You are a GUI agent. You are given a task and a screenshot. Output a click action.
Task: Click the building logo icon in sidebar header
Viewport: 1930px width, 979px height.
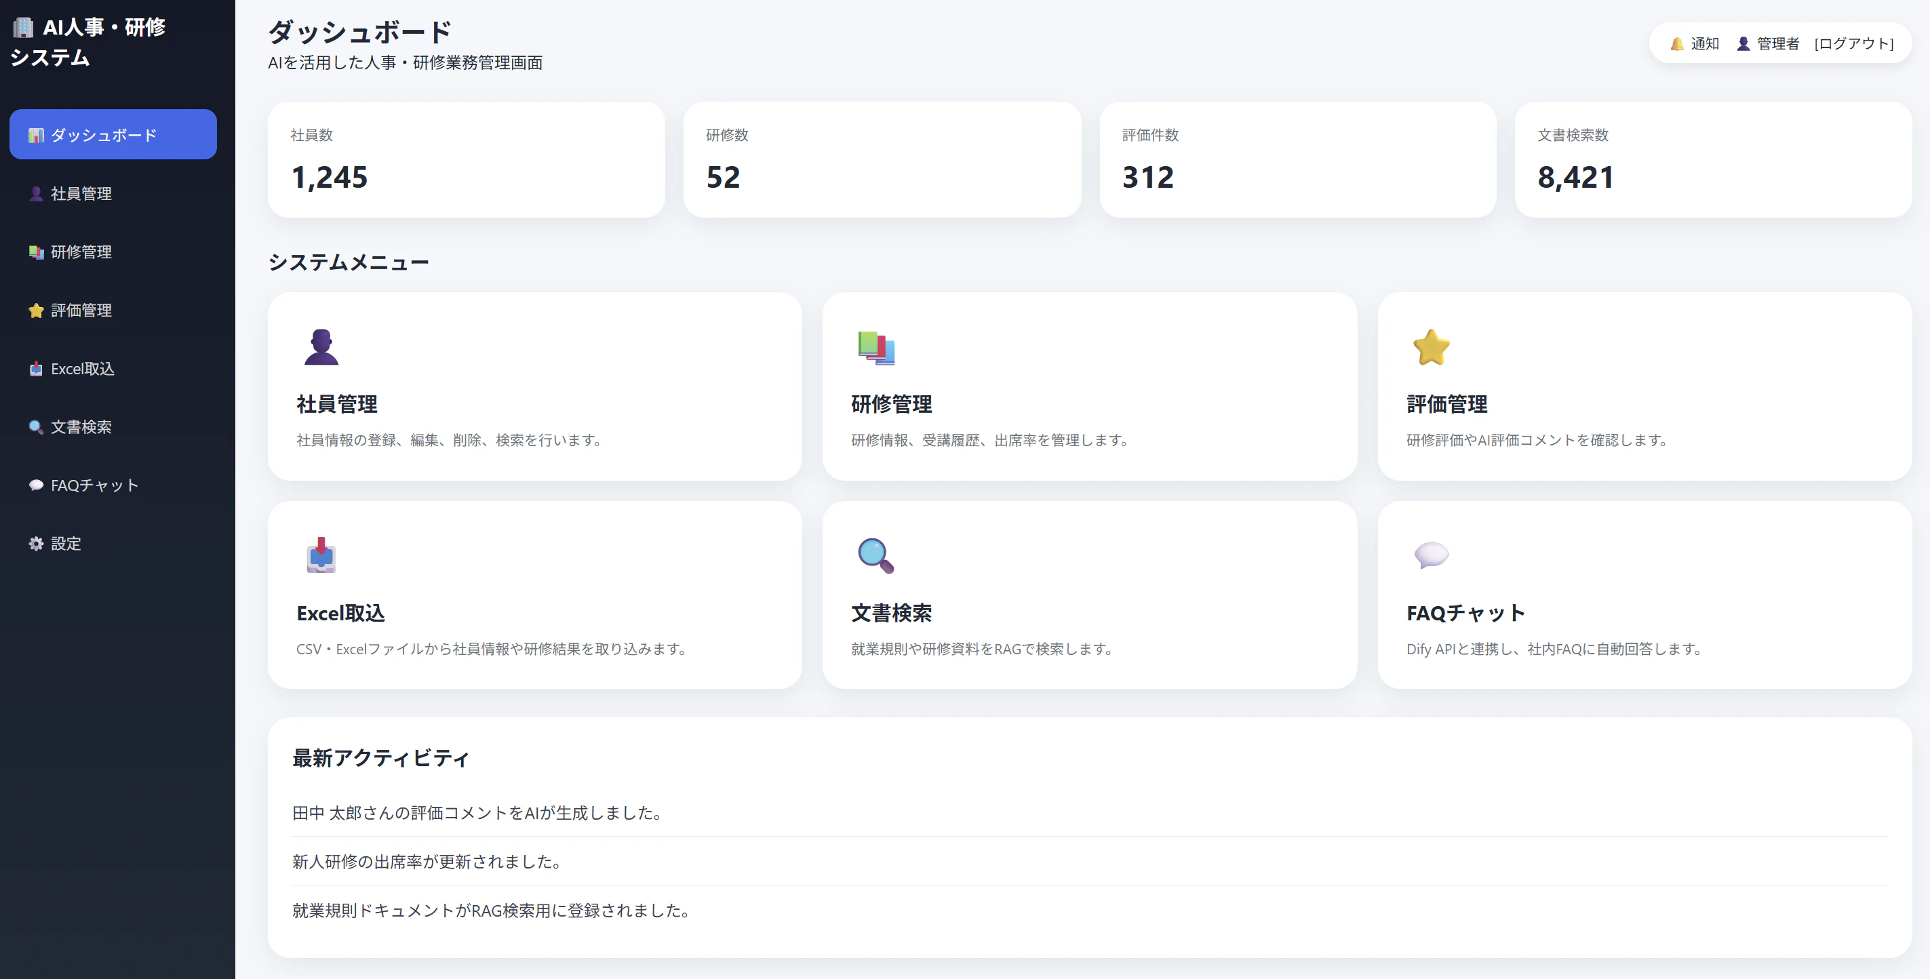point(23,28)
